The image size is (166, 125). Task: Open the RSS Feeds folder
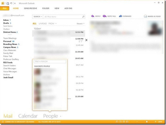click(8, 63)
